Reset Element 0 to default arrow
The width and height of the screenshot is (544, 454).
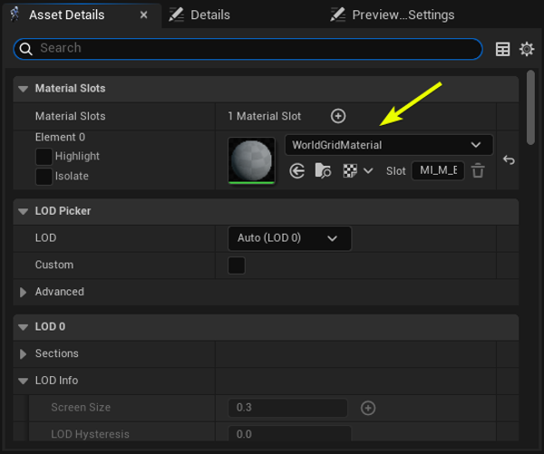509,159
